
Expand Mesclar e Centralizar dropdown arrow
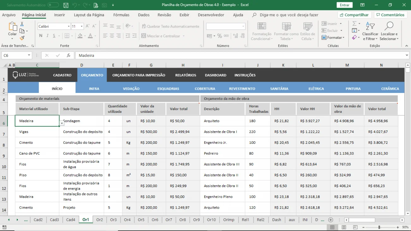[x=184, y=36]
